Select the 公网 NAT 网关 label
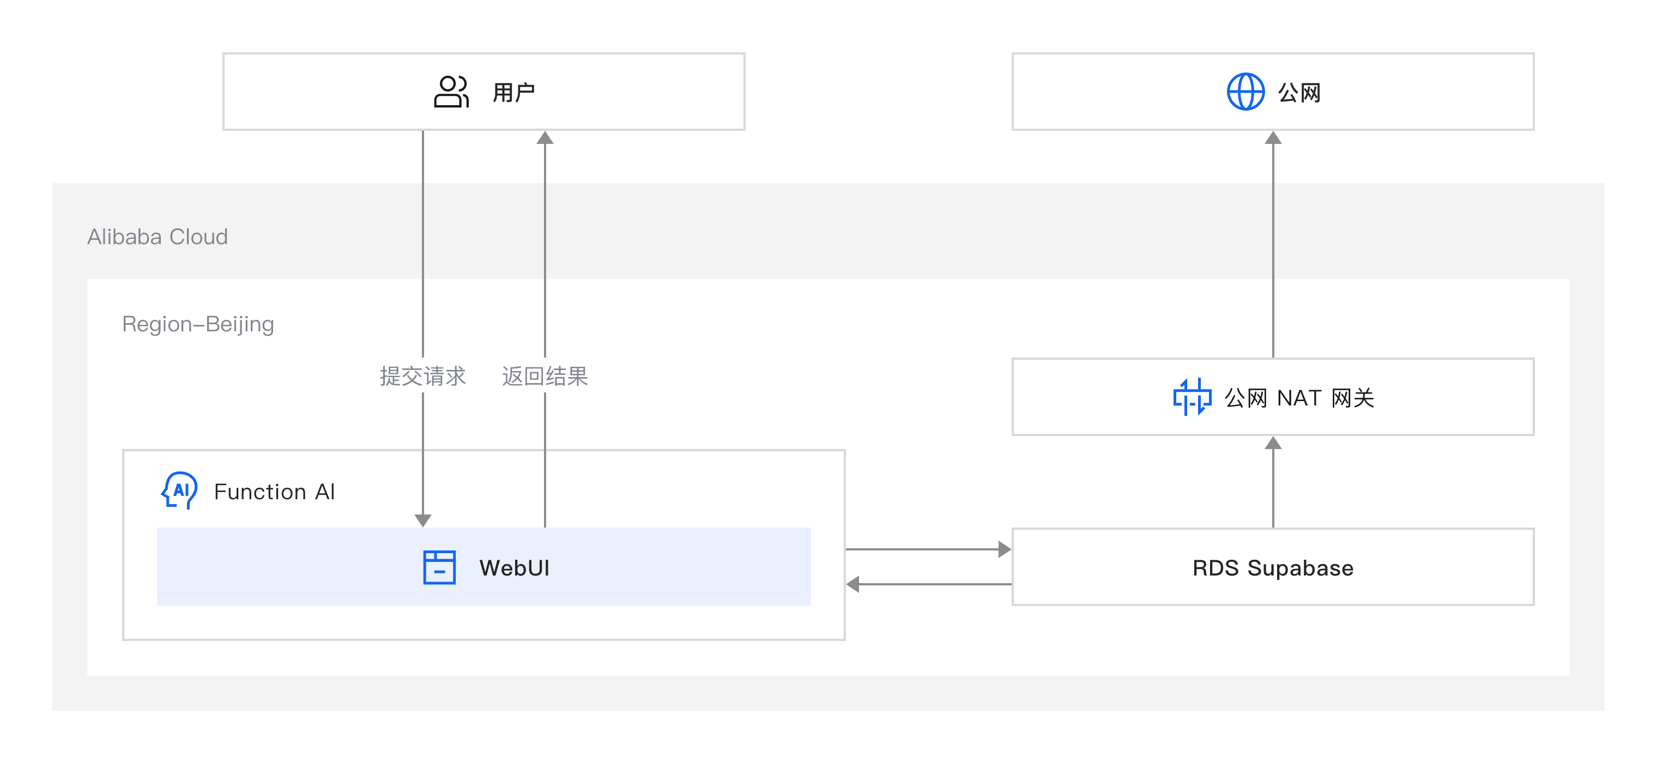The height and width of the screenshot is (763, 1657). pos(1299,398)
